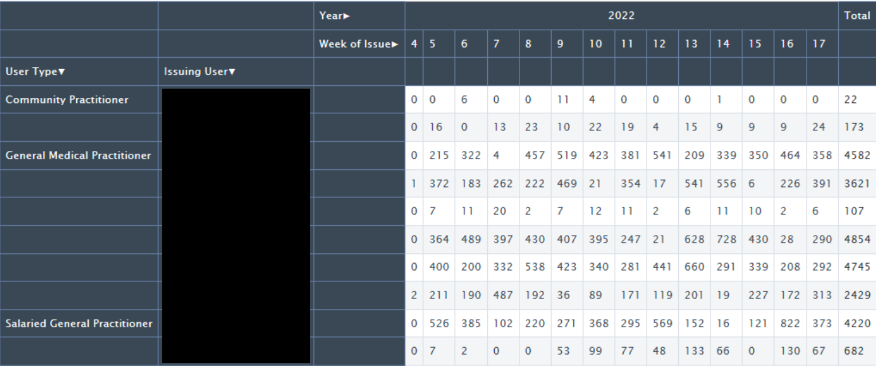Expand the Year field arrow
Viewport: 876px width, 366px height.
point(347,16)
